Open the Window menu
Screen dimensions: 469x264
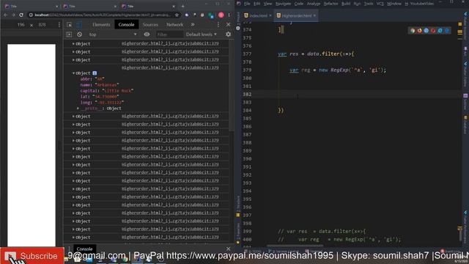point(394,4)
